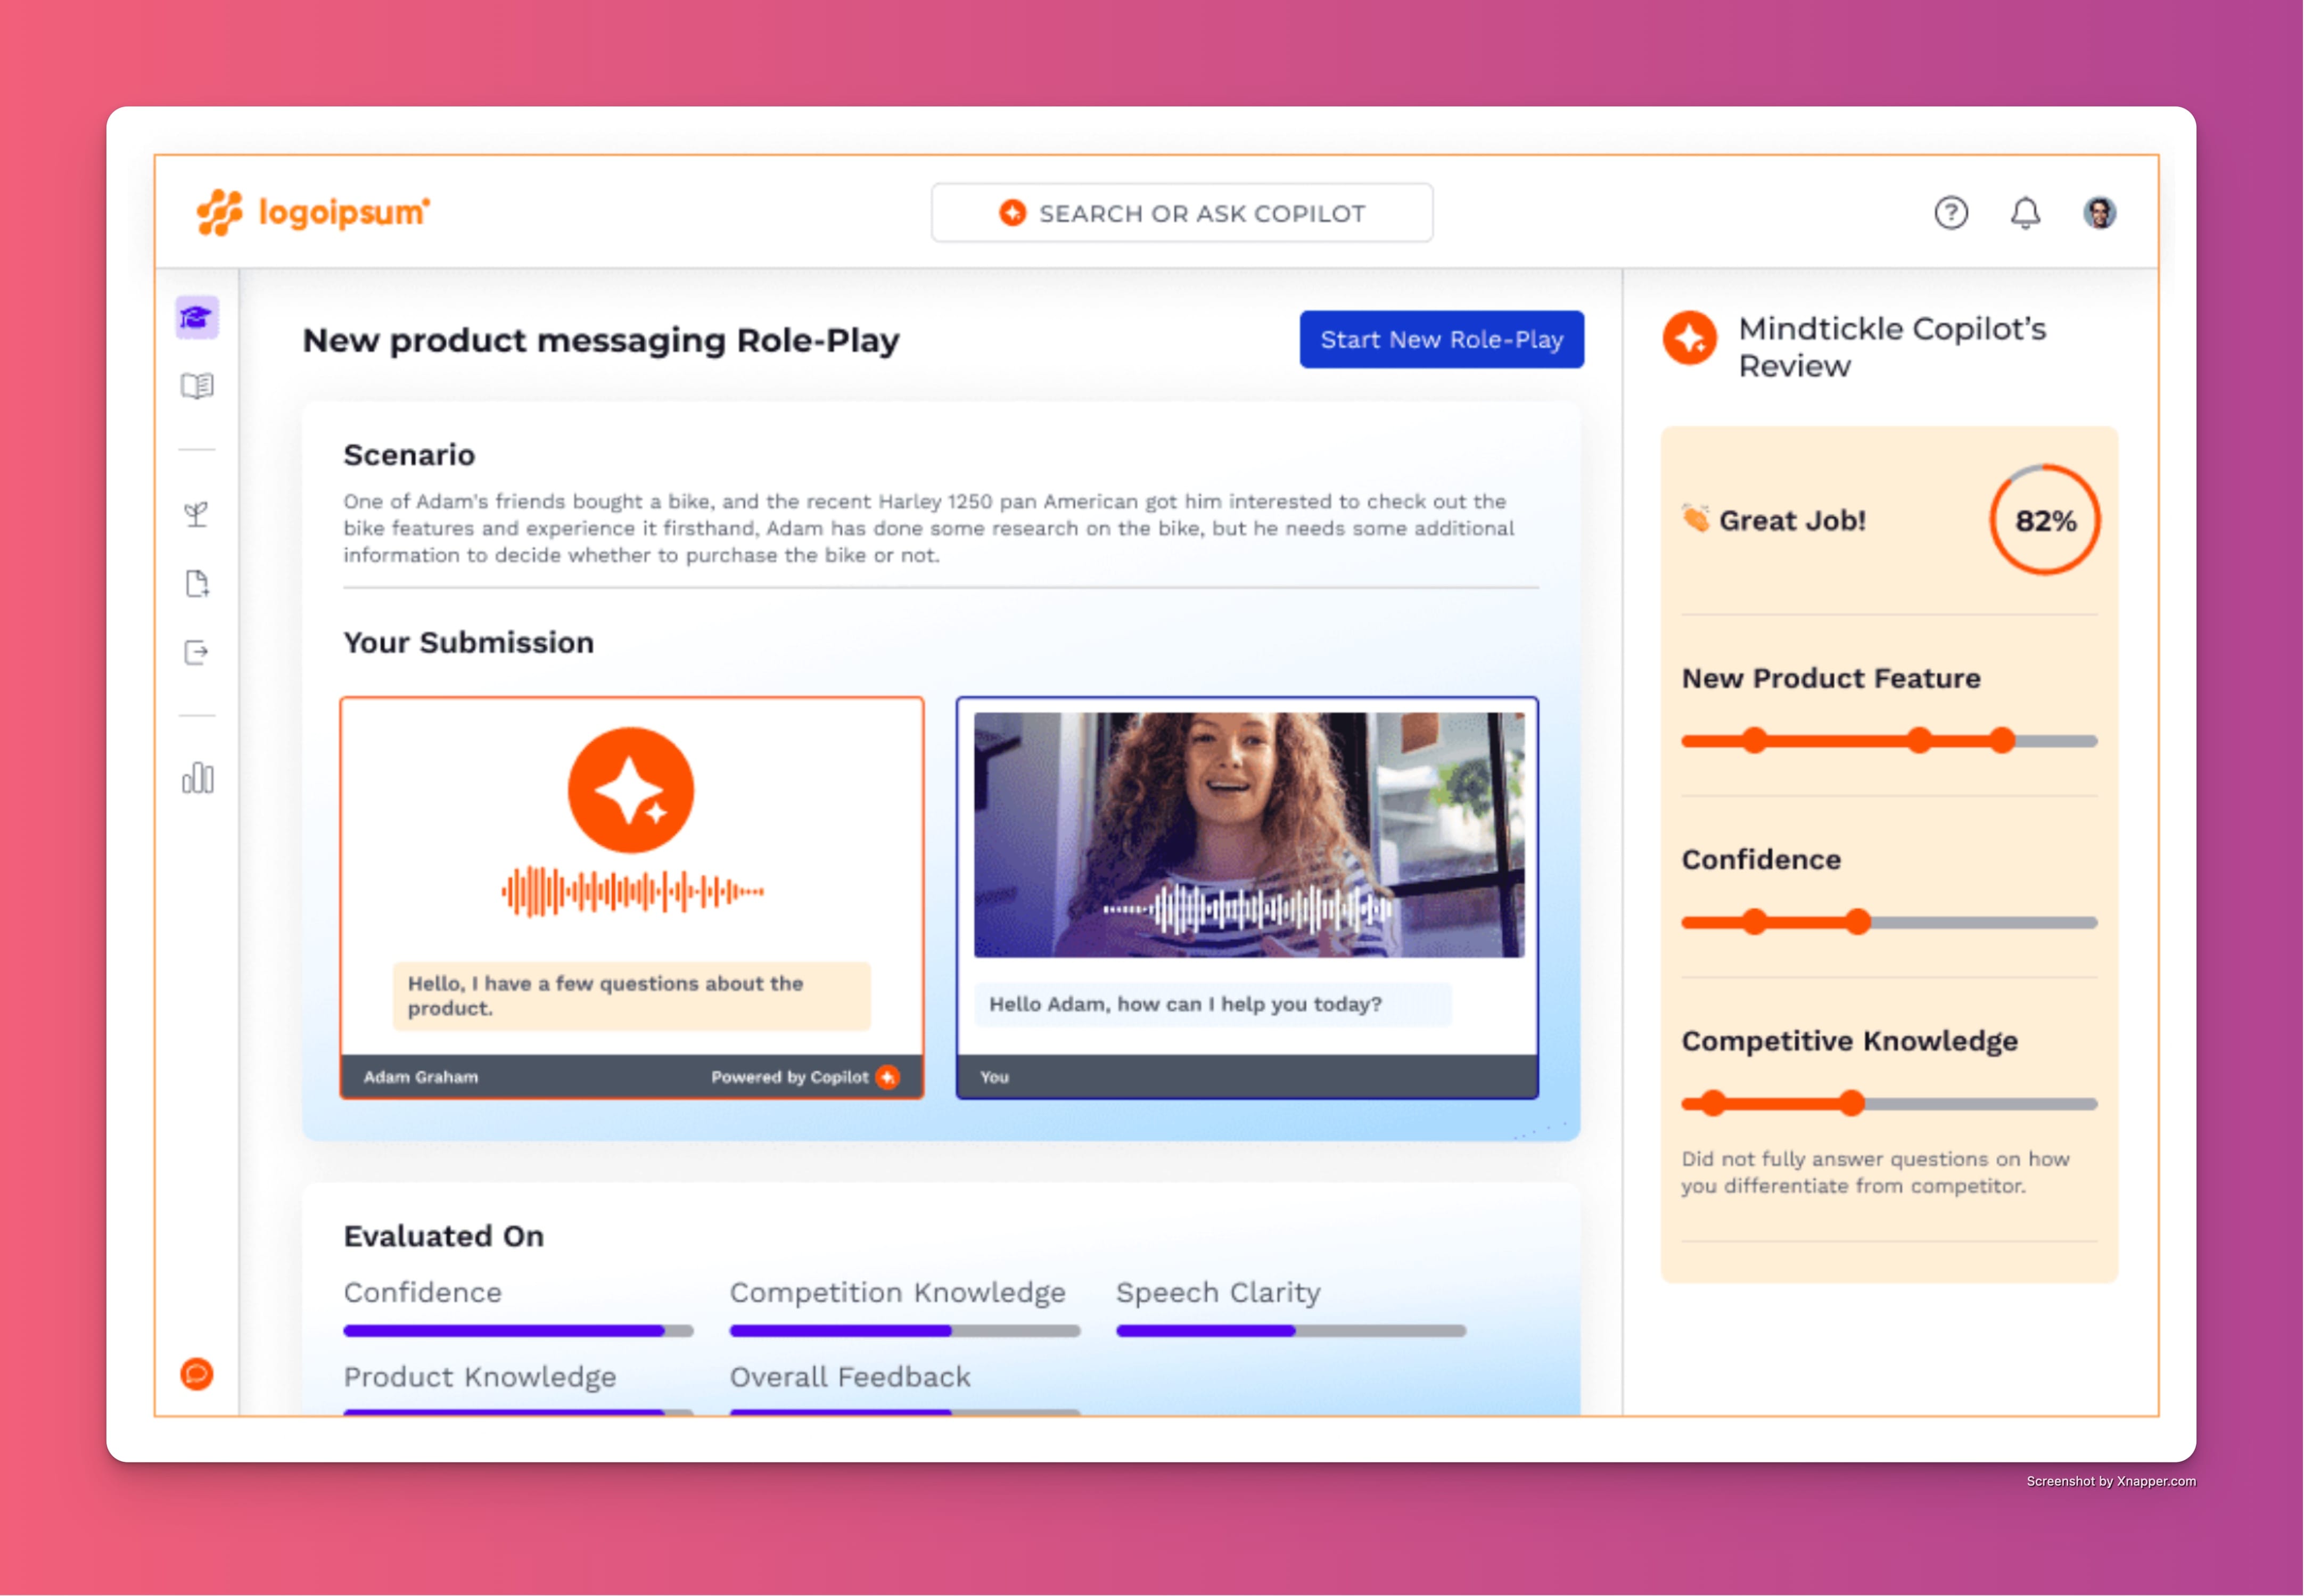Click the Search or Ask Copilot field
The height and width of the screenshot is (1596, 2304).
pos(1182,213)
